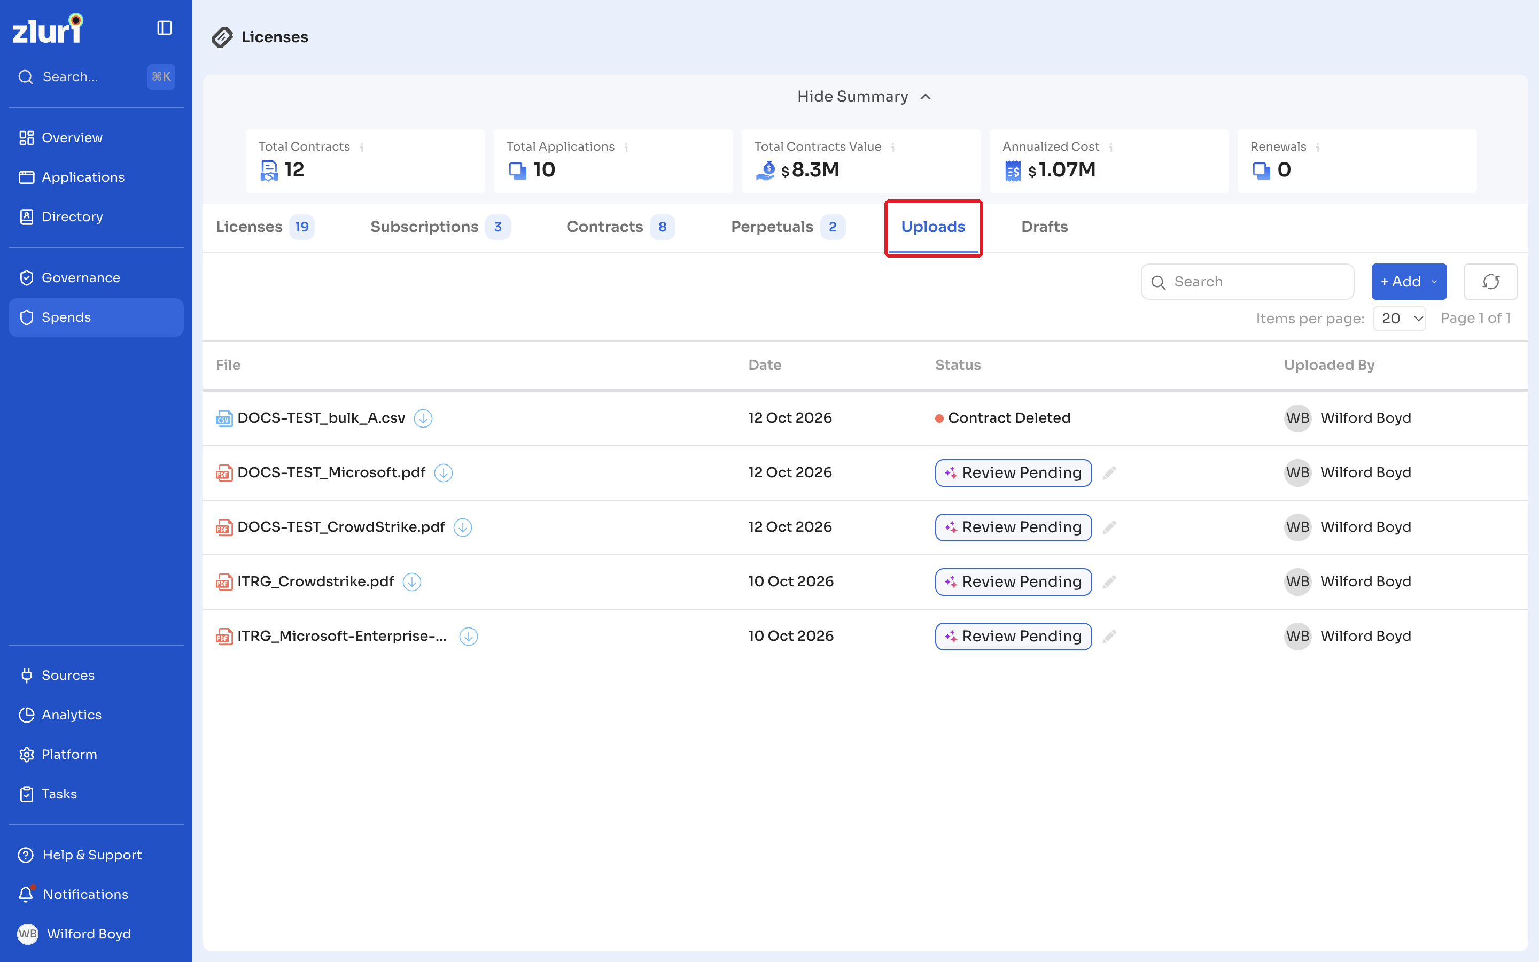Open Applications in sidebar

96,177
